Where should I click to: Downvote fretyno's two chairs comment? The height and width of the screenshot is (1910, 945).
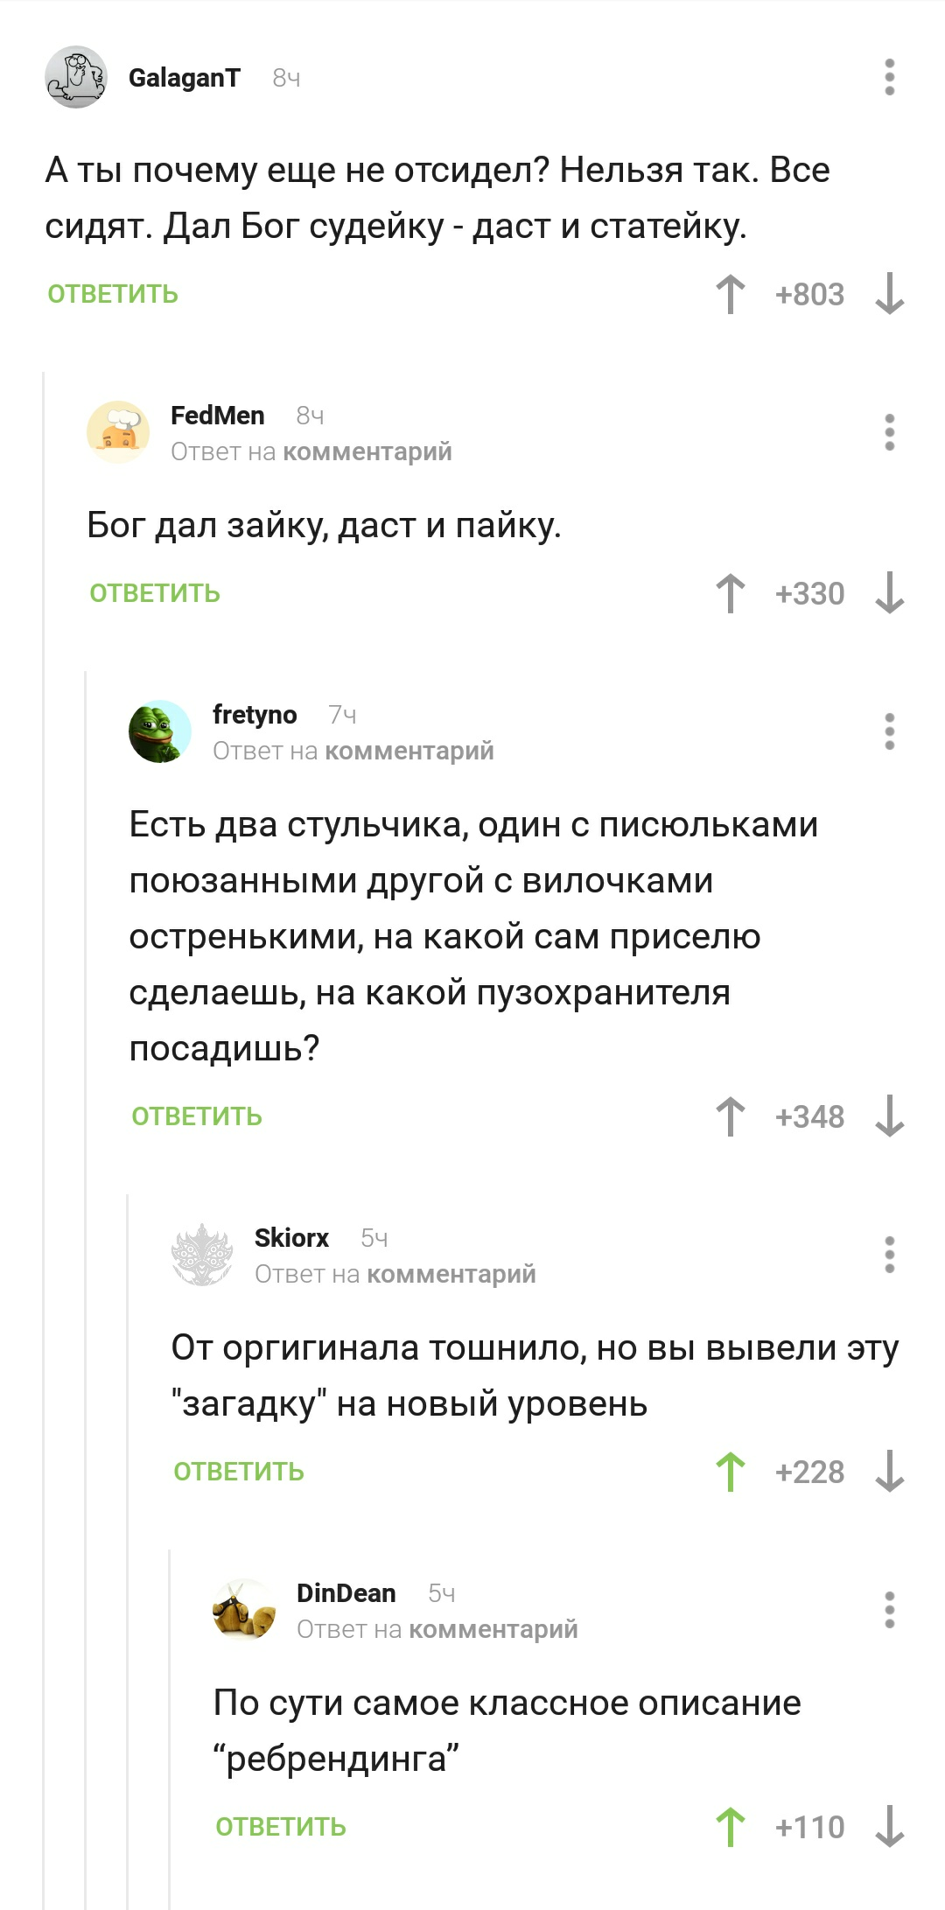click(x=889, y=1116)
